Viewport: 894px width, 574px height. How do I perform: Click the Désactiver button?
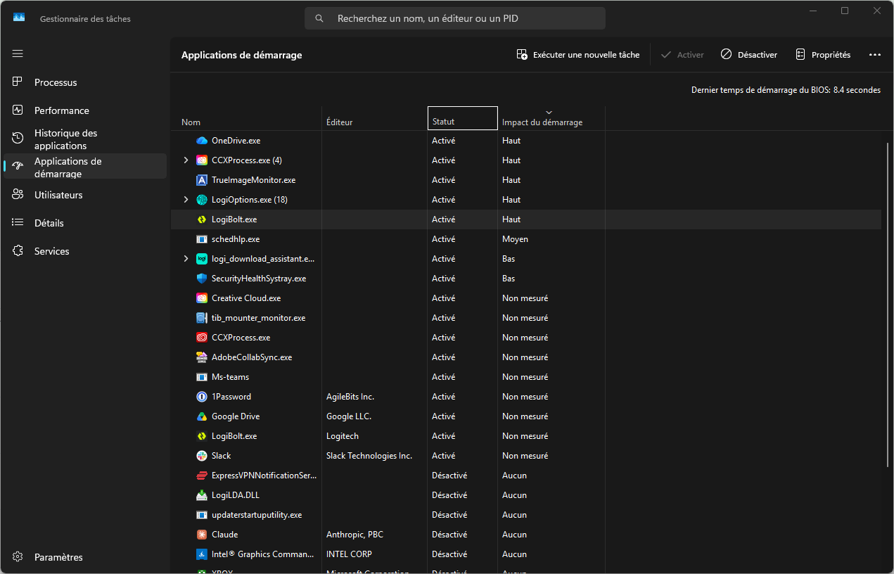coord(749,55)
